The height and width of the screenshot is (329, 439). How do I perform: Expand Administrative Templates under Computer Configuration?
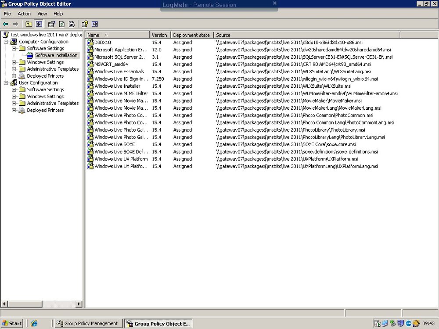point(14,69)
